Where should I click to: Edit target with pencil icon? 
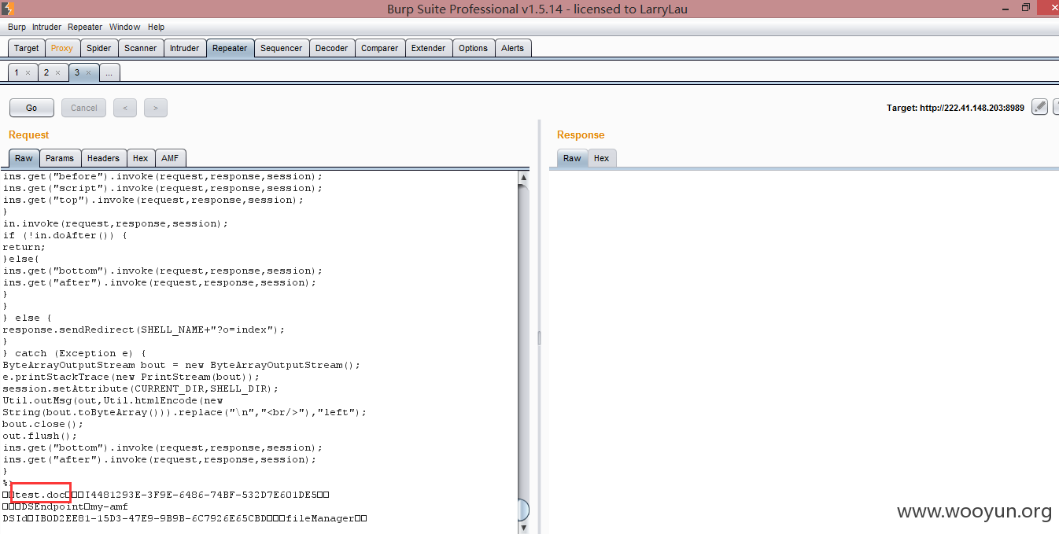(x=1039, y=107)
